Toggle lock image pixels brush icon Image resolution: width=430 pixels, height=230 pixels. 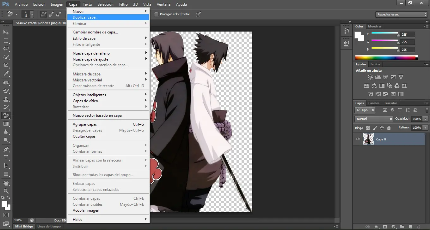[375, 128]
